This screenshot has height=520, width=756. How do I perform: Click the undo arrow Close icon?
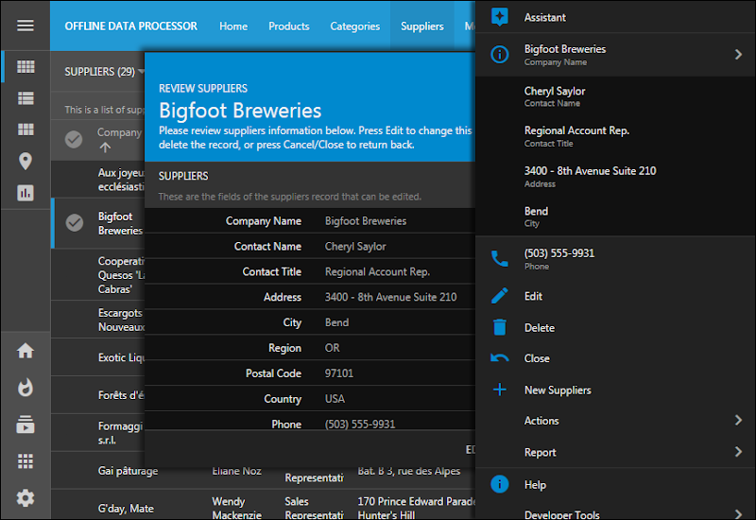[500, 358]
